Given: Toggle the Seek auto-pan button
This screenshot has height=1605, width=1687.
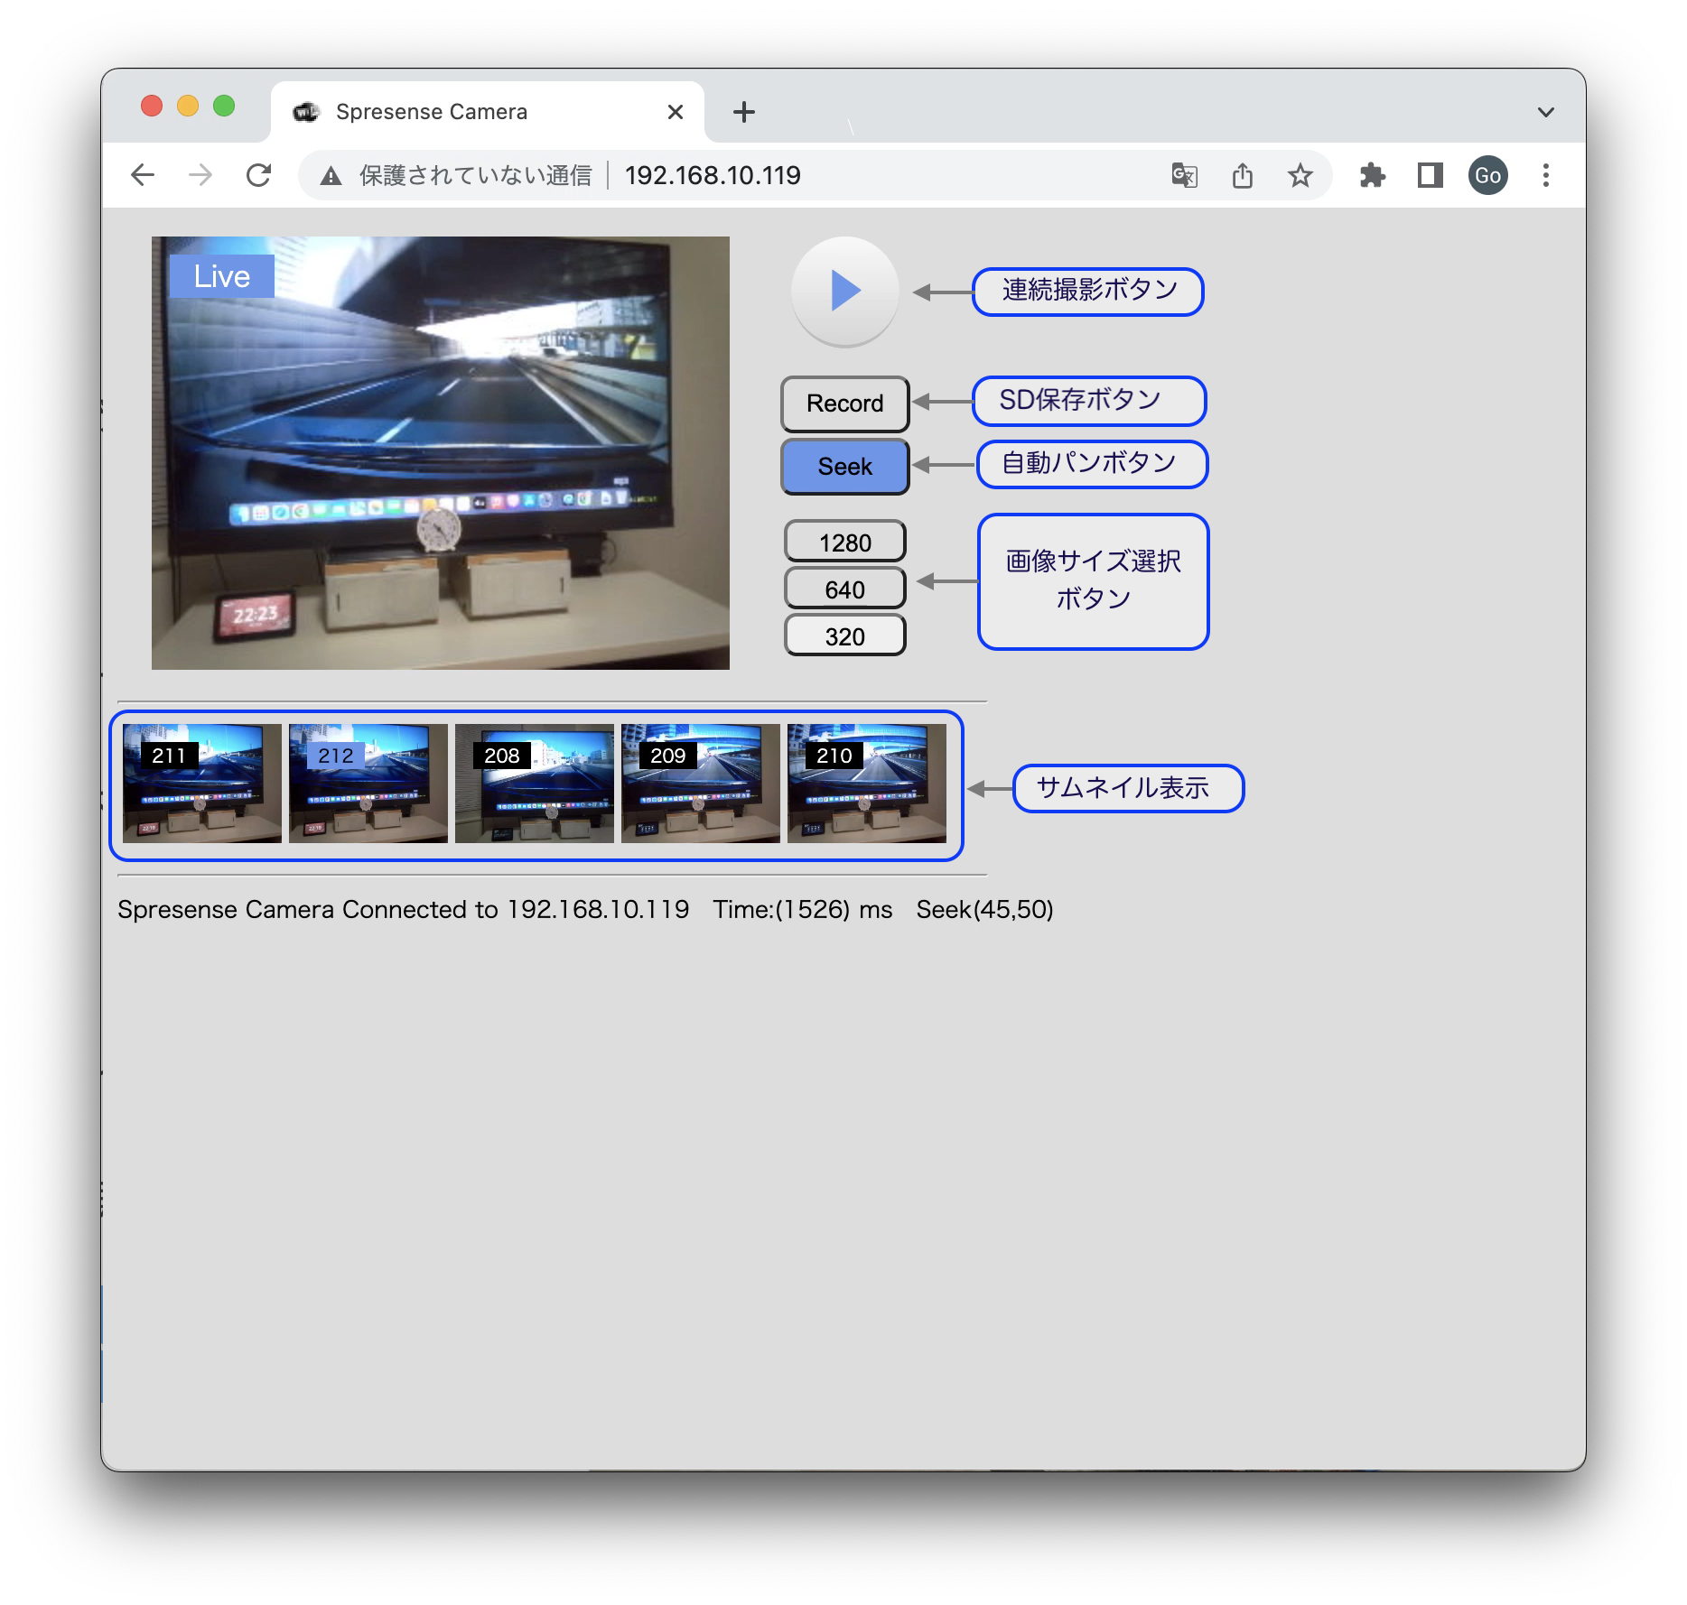Looking at the screenshot, I should point(844,467).
